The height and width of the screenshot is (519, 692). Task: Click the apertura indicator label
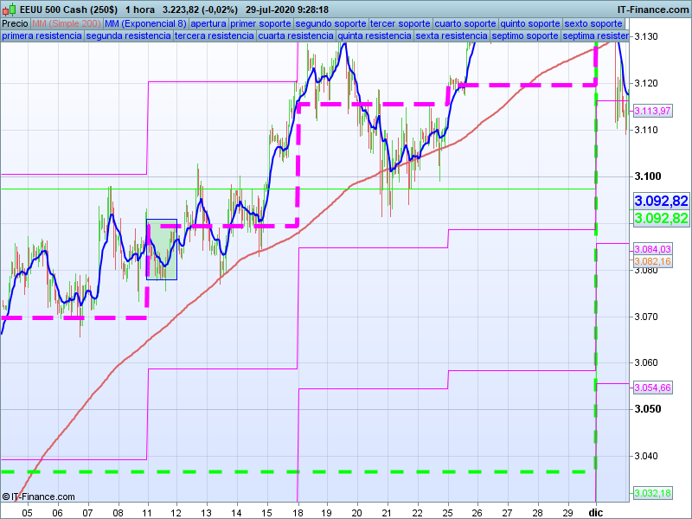click(210, 23)
